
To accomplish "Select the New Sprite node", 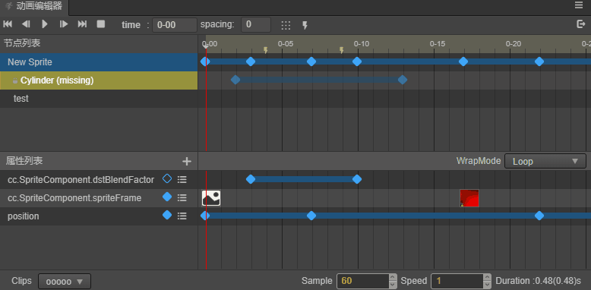I will (x=99, y=62).
